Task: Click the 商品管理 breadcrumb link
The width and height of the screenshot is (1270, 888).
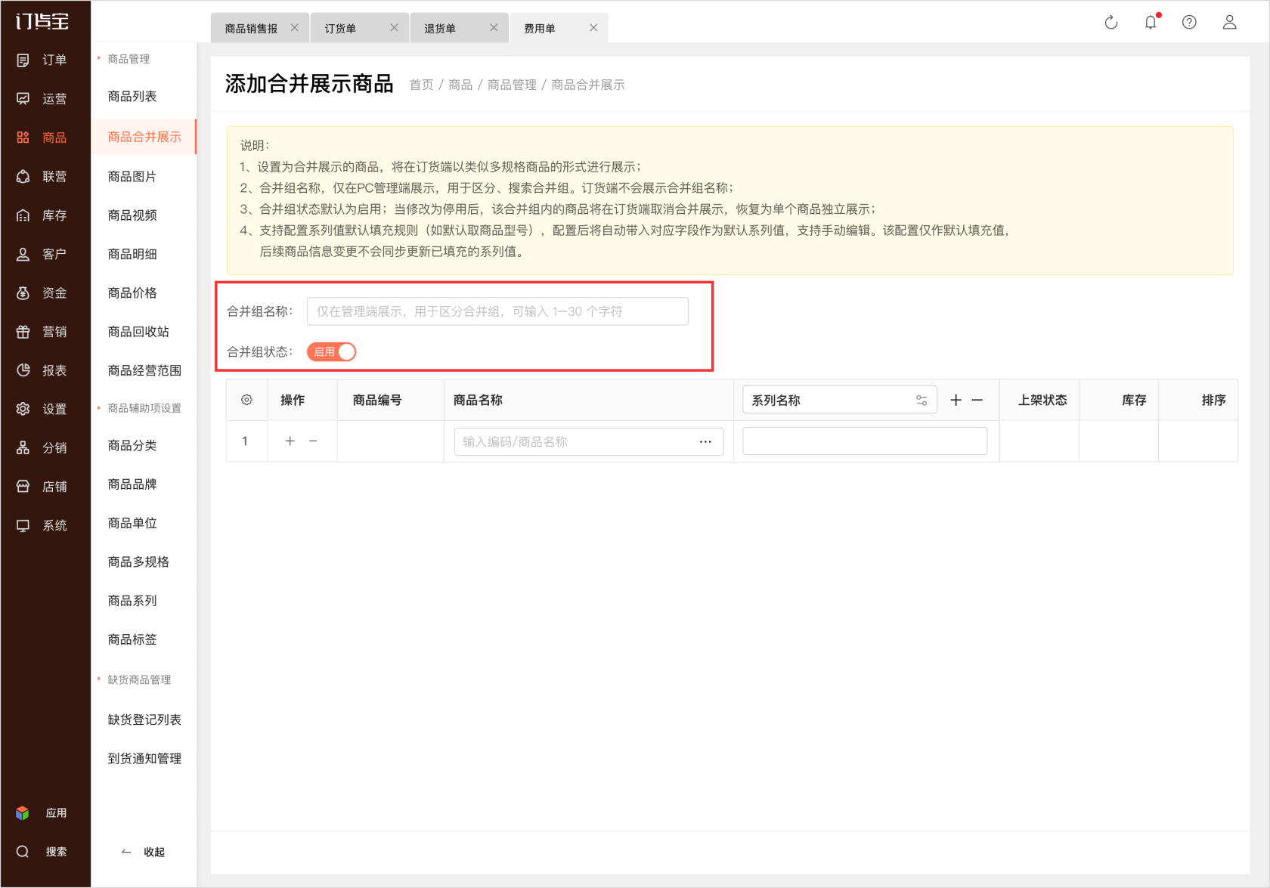Action: 512,85
